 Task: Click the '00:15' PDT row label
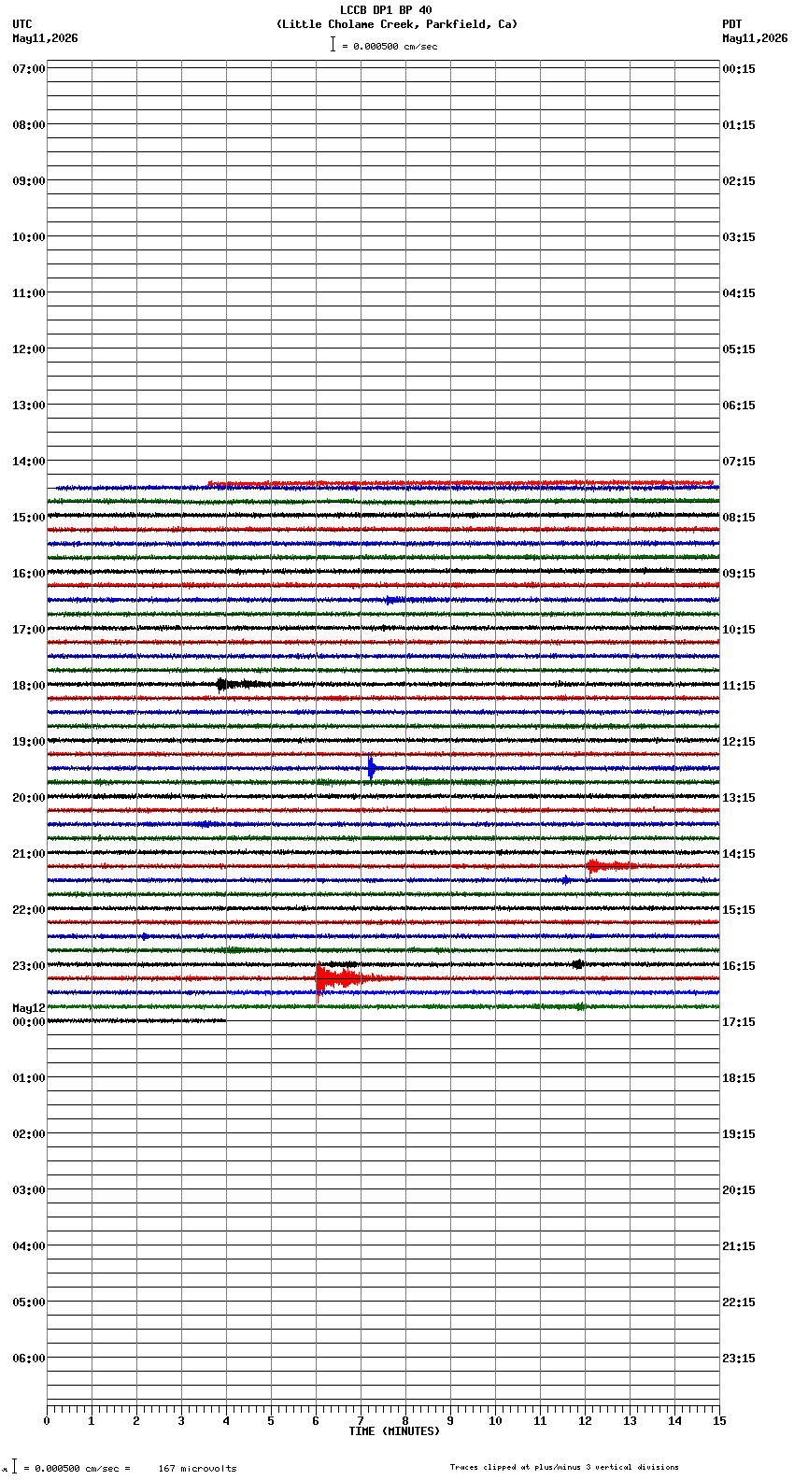(x=739, y=69)
